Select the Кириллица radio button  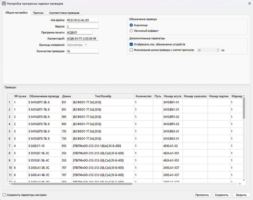(x=131, y=25)
